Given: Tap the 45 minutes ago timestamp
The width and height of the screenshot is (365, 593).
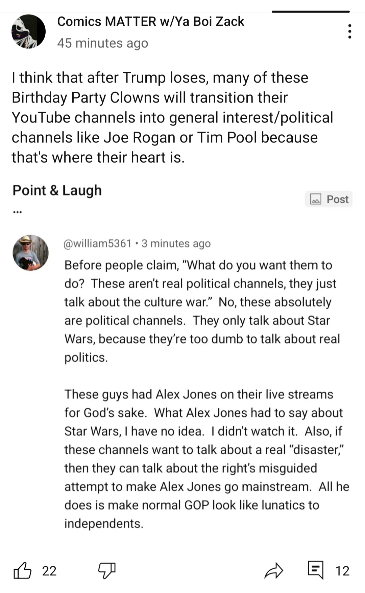Looking at the screenshot, I should click(x=103, y=43).
